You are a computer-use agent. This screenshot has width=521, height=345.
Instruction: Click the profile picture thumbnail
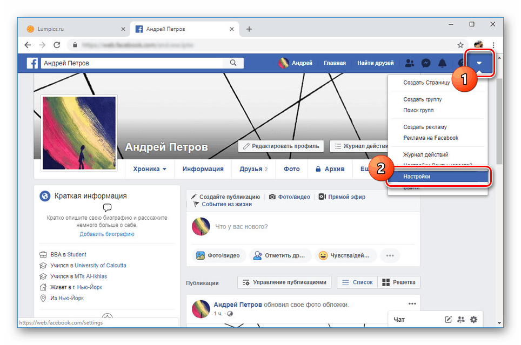(x=79, y=133)
